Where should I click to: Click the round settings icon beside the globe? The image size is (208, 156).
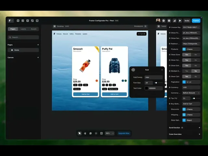(x=169, y=21)
